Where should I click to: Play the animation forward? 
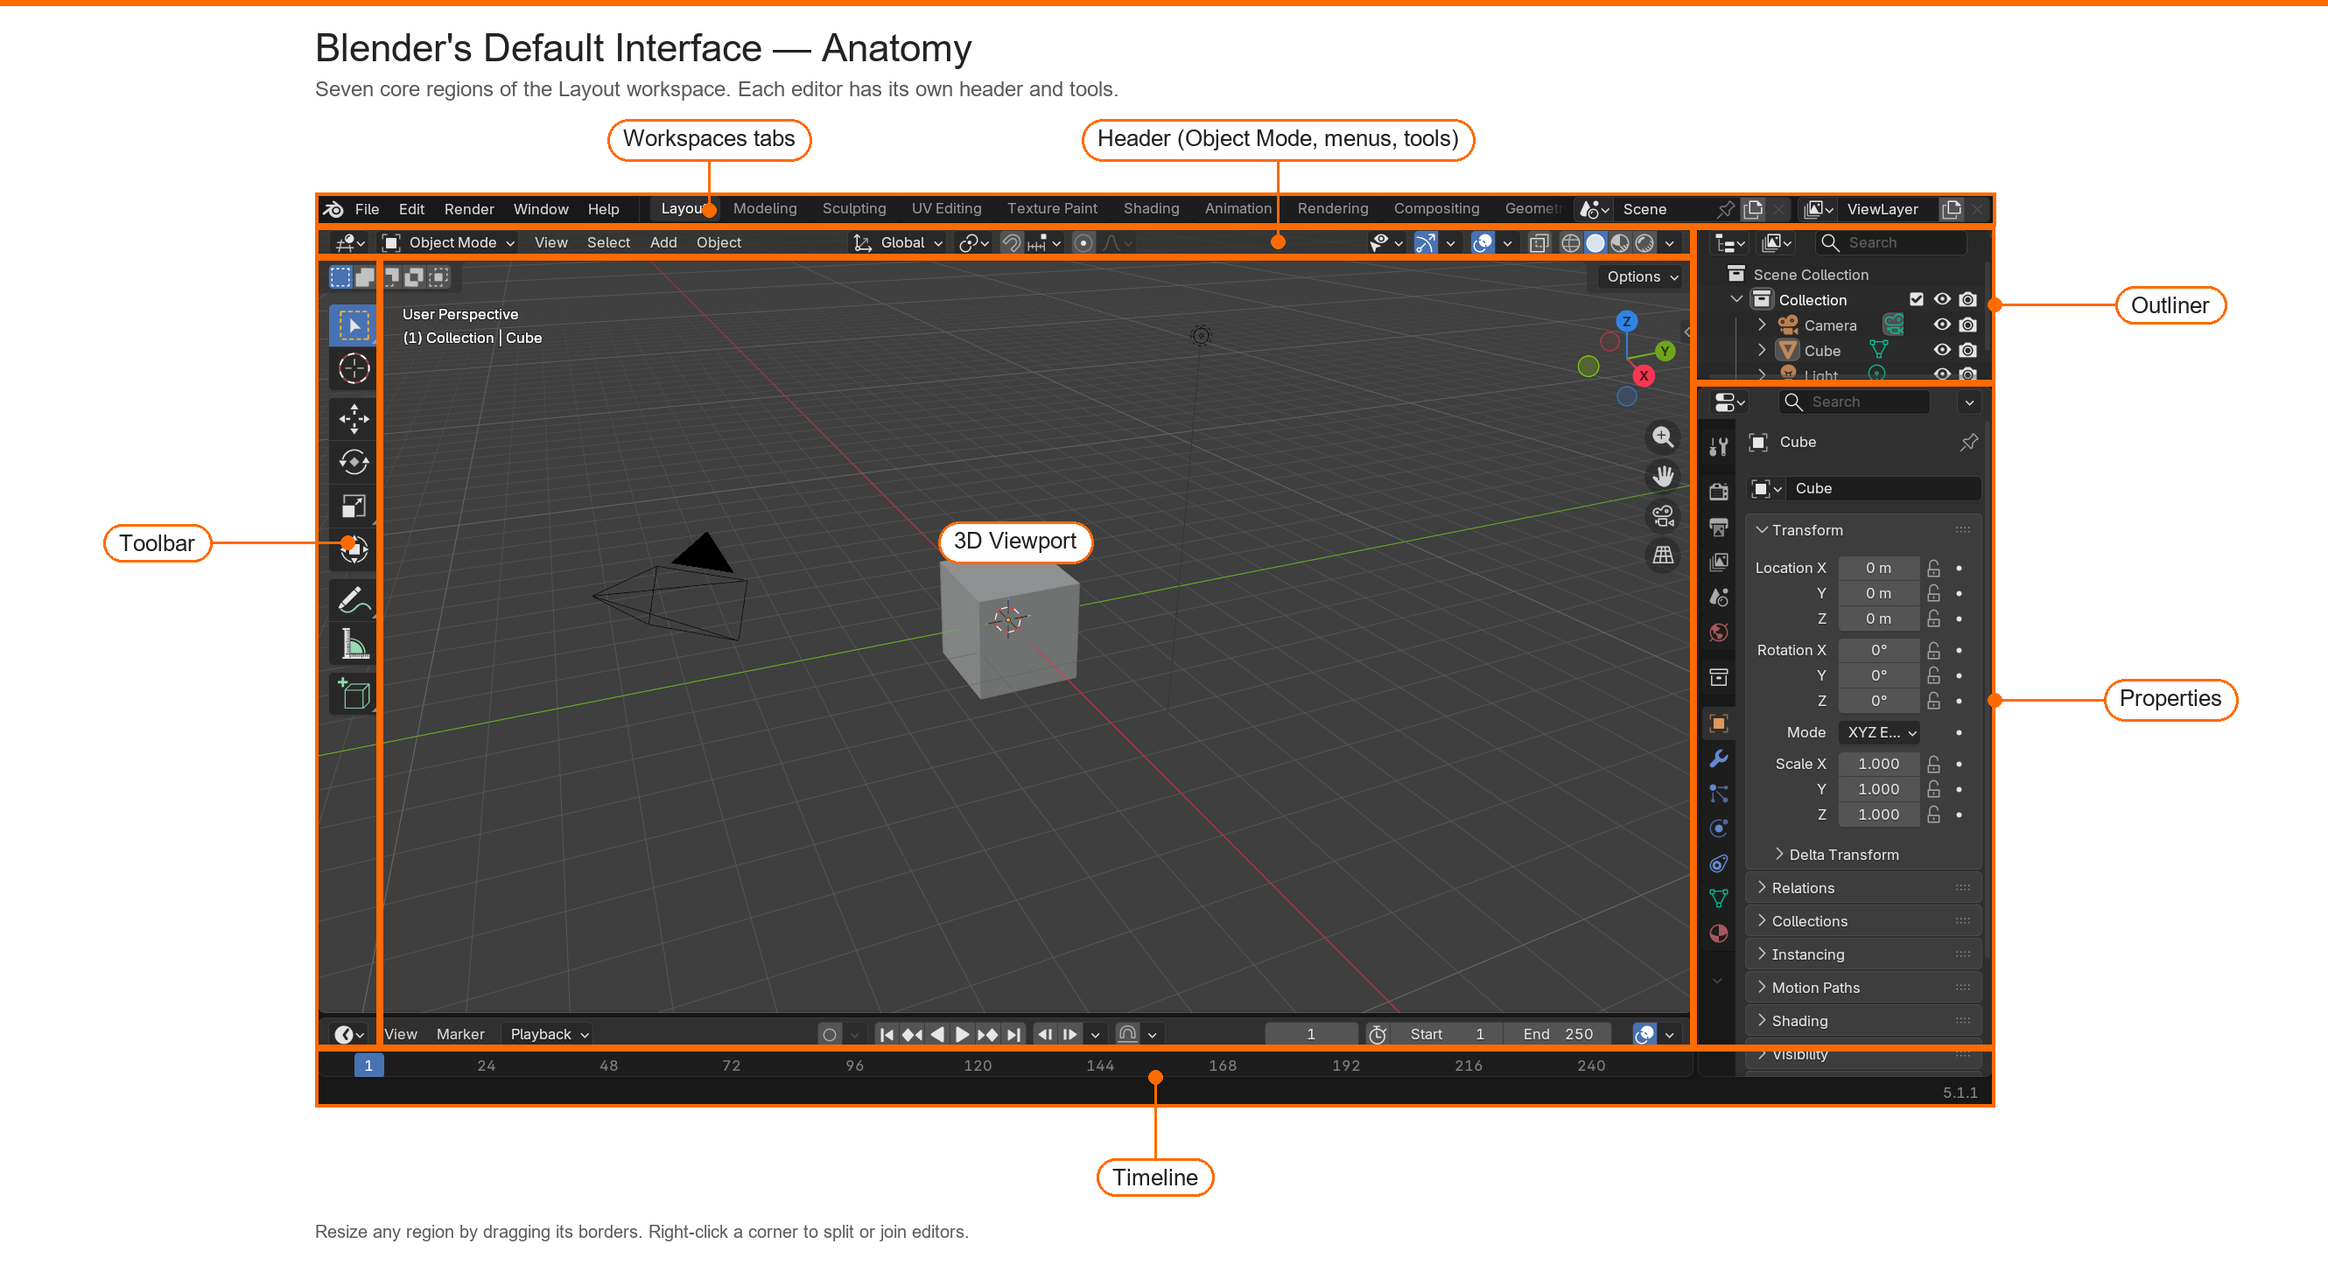point(963,1034)
